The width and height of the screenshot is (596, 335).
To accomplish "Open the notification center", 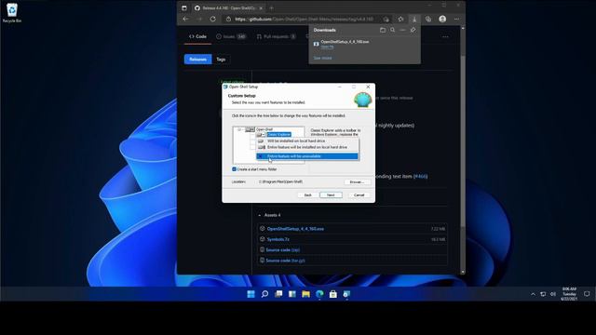I will pyautogui.click(x=587, y=294).
